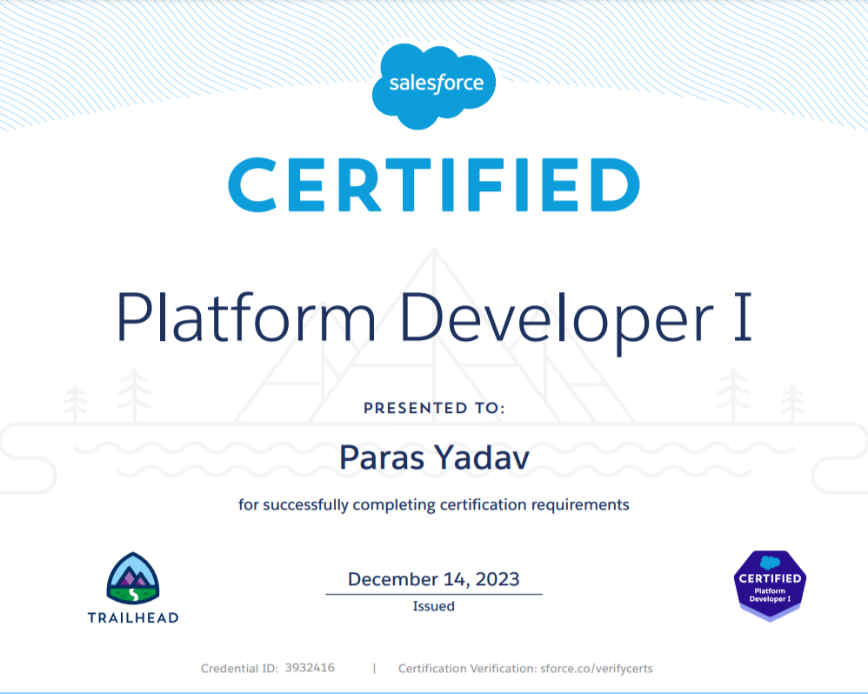The image size is (868, 694).
Task: Click the Trailhead mountain badge icon
Action: (133, 577)
